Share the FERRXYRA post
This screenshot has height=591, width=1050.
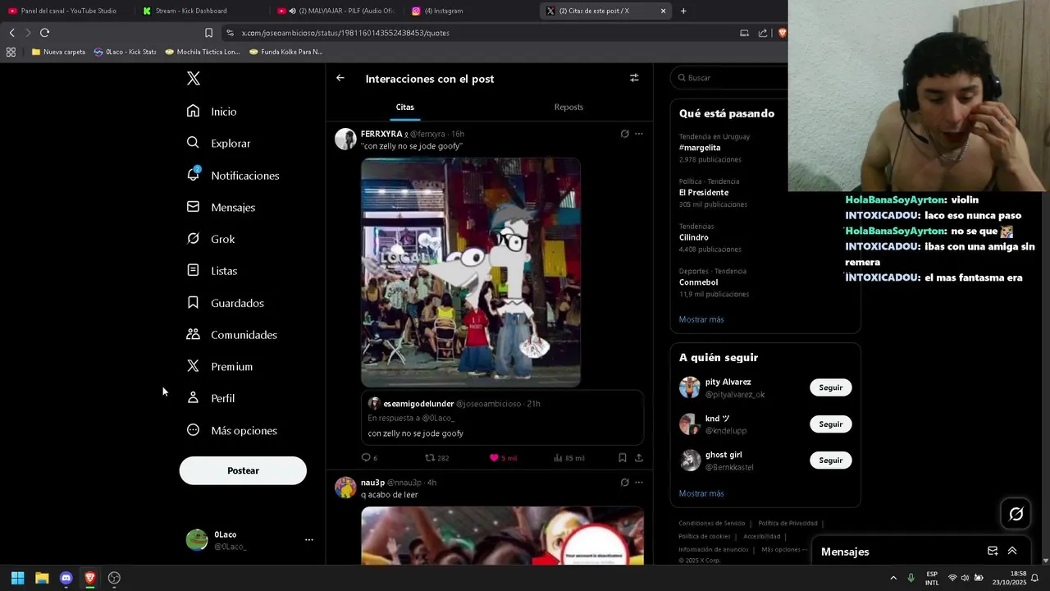coord(639,458)
